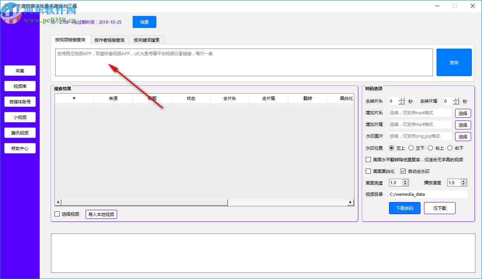Click the 下载转码 button
482x279 pixels.
pyautogui.click(x=405, y=208)
